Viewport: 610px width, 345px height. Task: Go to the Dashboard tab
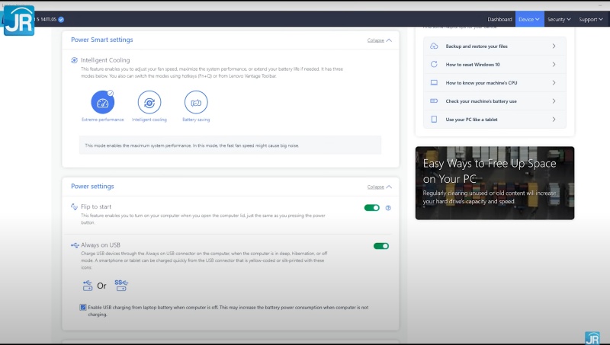click(499, 19)
